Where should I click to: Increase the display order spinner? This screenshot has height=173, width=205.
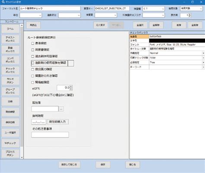point(189,14)
